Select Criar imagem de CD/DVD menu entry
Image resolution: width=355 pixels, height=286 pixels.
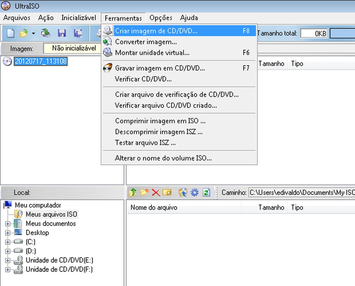(x=156, y=31)
